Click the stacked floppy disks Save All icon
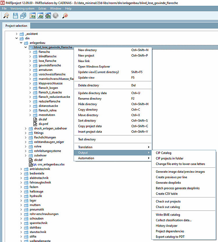 click(x=23, y=16)
